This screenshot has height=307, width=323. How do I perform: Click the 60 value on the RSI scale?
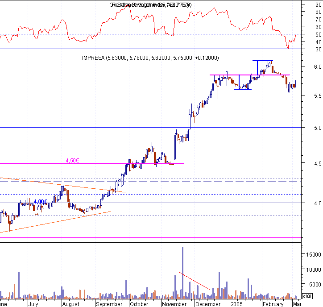point(319,27)
